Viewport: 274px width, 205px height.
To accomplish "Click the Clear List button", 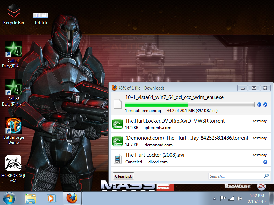I will [x=123, y=176].
